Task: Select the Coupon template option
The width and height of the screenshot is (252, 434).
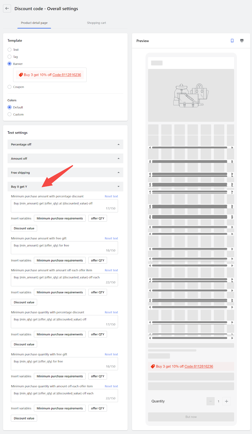Action: click(9, 87)
